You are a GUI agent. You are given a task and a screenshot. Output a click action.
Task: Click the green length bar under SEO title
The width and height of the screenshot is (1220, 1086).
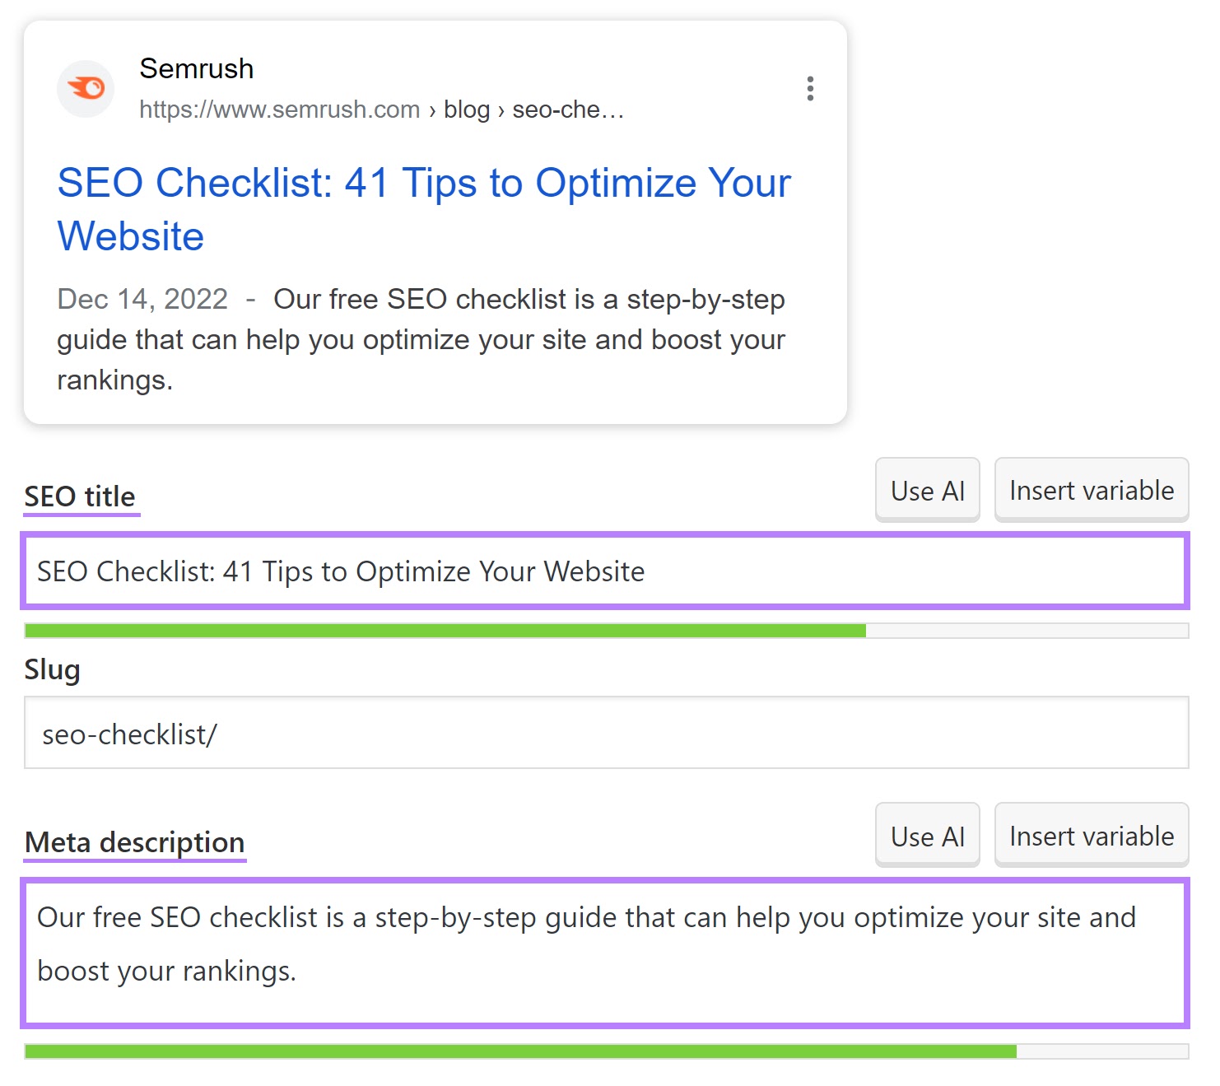(x=445, y=630)
